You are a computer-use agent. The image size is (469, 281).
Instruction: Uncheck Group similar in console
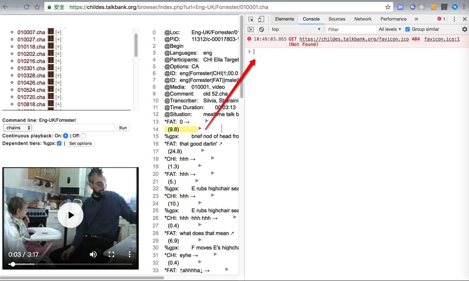408,29
